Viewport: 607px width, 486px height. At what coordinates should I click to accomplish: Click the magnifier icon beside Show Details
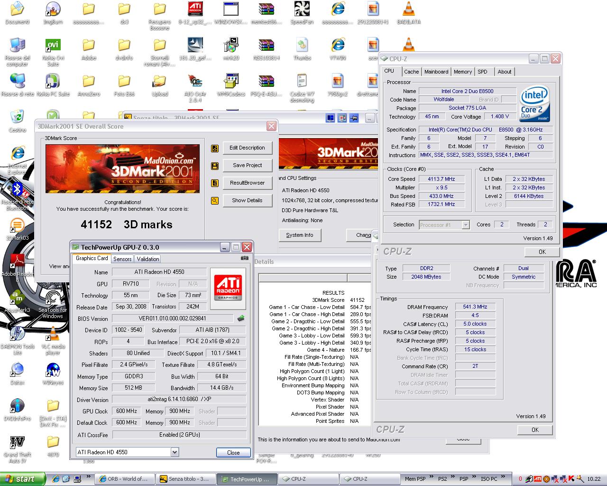pyautogui.click(x=215, y=201)
